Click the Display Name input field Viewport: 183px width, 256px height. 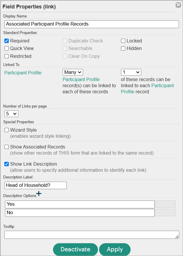(x=91, y=24)
